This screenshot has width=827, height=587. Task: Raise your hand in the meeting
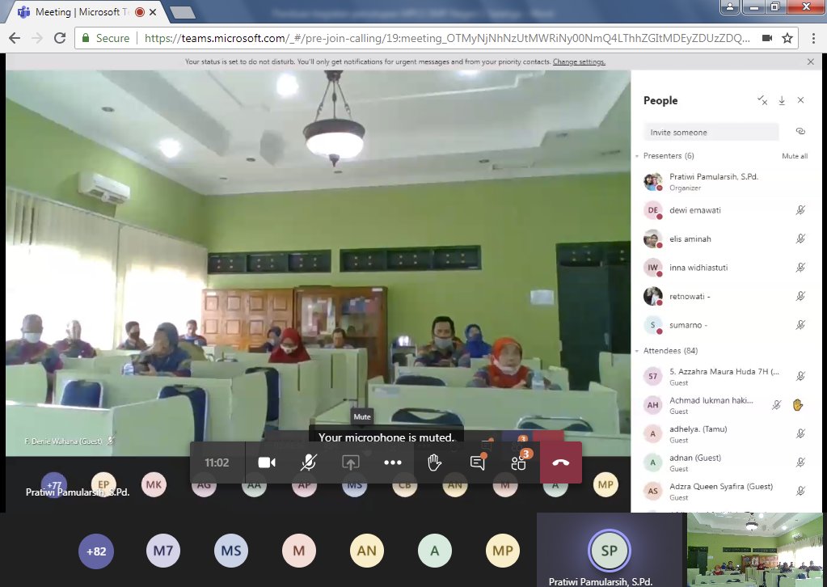coord(434,462)
